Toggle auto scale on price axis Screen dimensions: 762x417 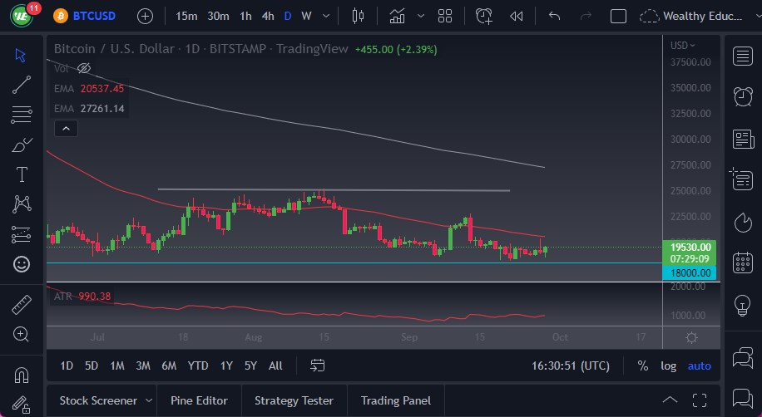(699, 365)
